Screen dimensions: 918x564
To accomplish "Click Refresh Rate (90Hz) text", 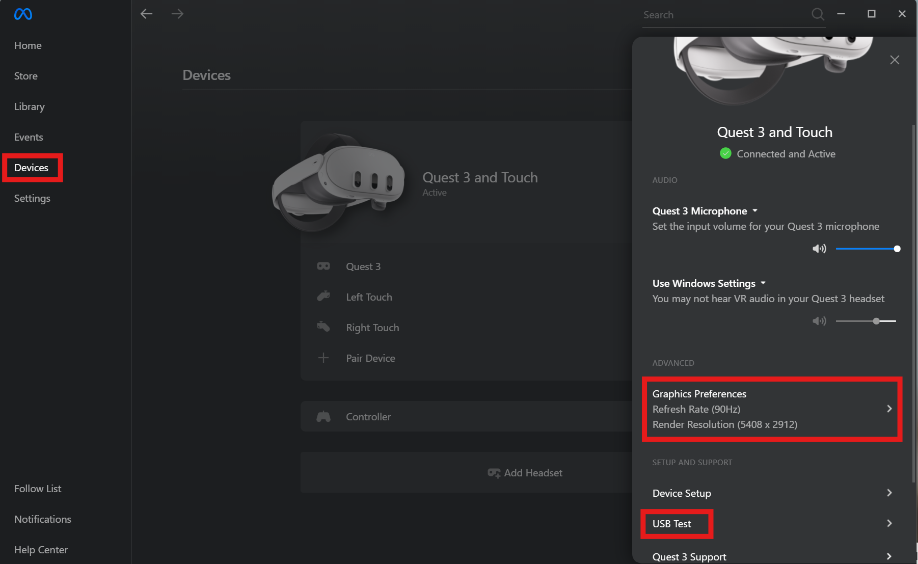I will [x=696, y=409].
